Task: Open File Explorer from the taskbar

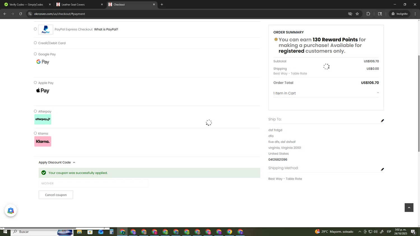Action: [x=79, y=232]
